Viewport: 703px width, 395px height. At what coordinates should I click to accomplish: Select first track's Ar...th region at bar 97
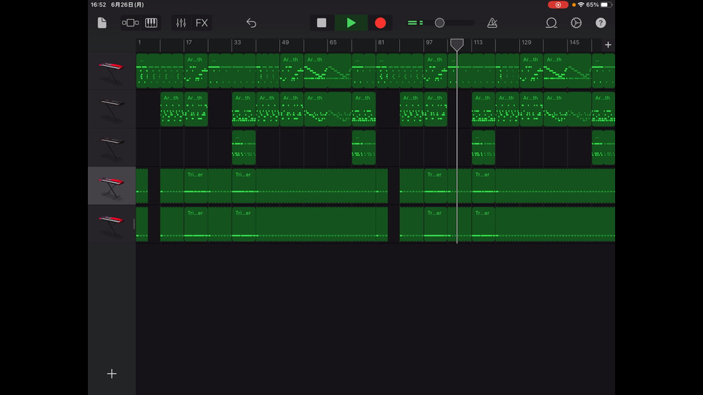pyautogui.click(x=435, y=71)
